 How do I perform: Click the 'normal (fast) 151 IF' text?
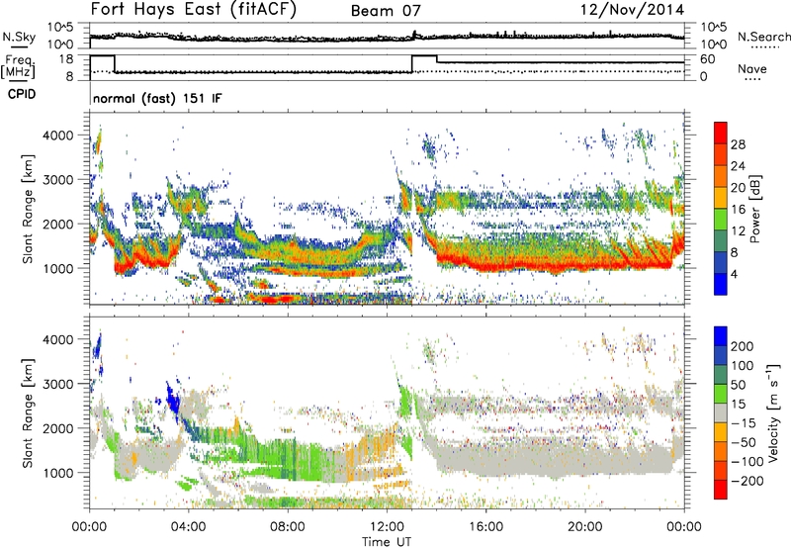157,98
